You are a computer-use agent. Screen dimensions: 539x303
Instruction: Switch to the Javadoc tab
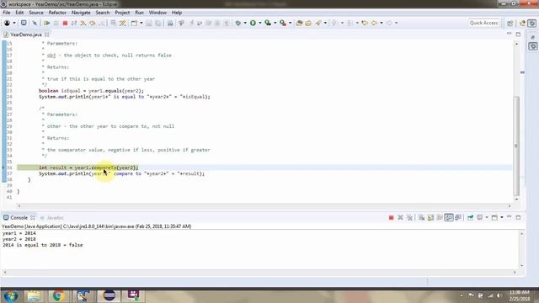coord(52,218)
